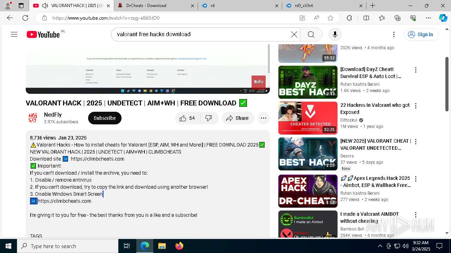Share this video
The image size is (451, 253).
[237, 118]
